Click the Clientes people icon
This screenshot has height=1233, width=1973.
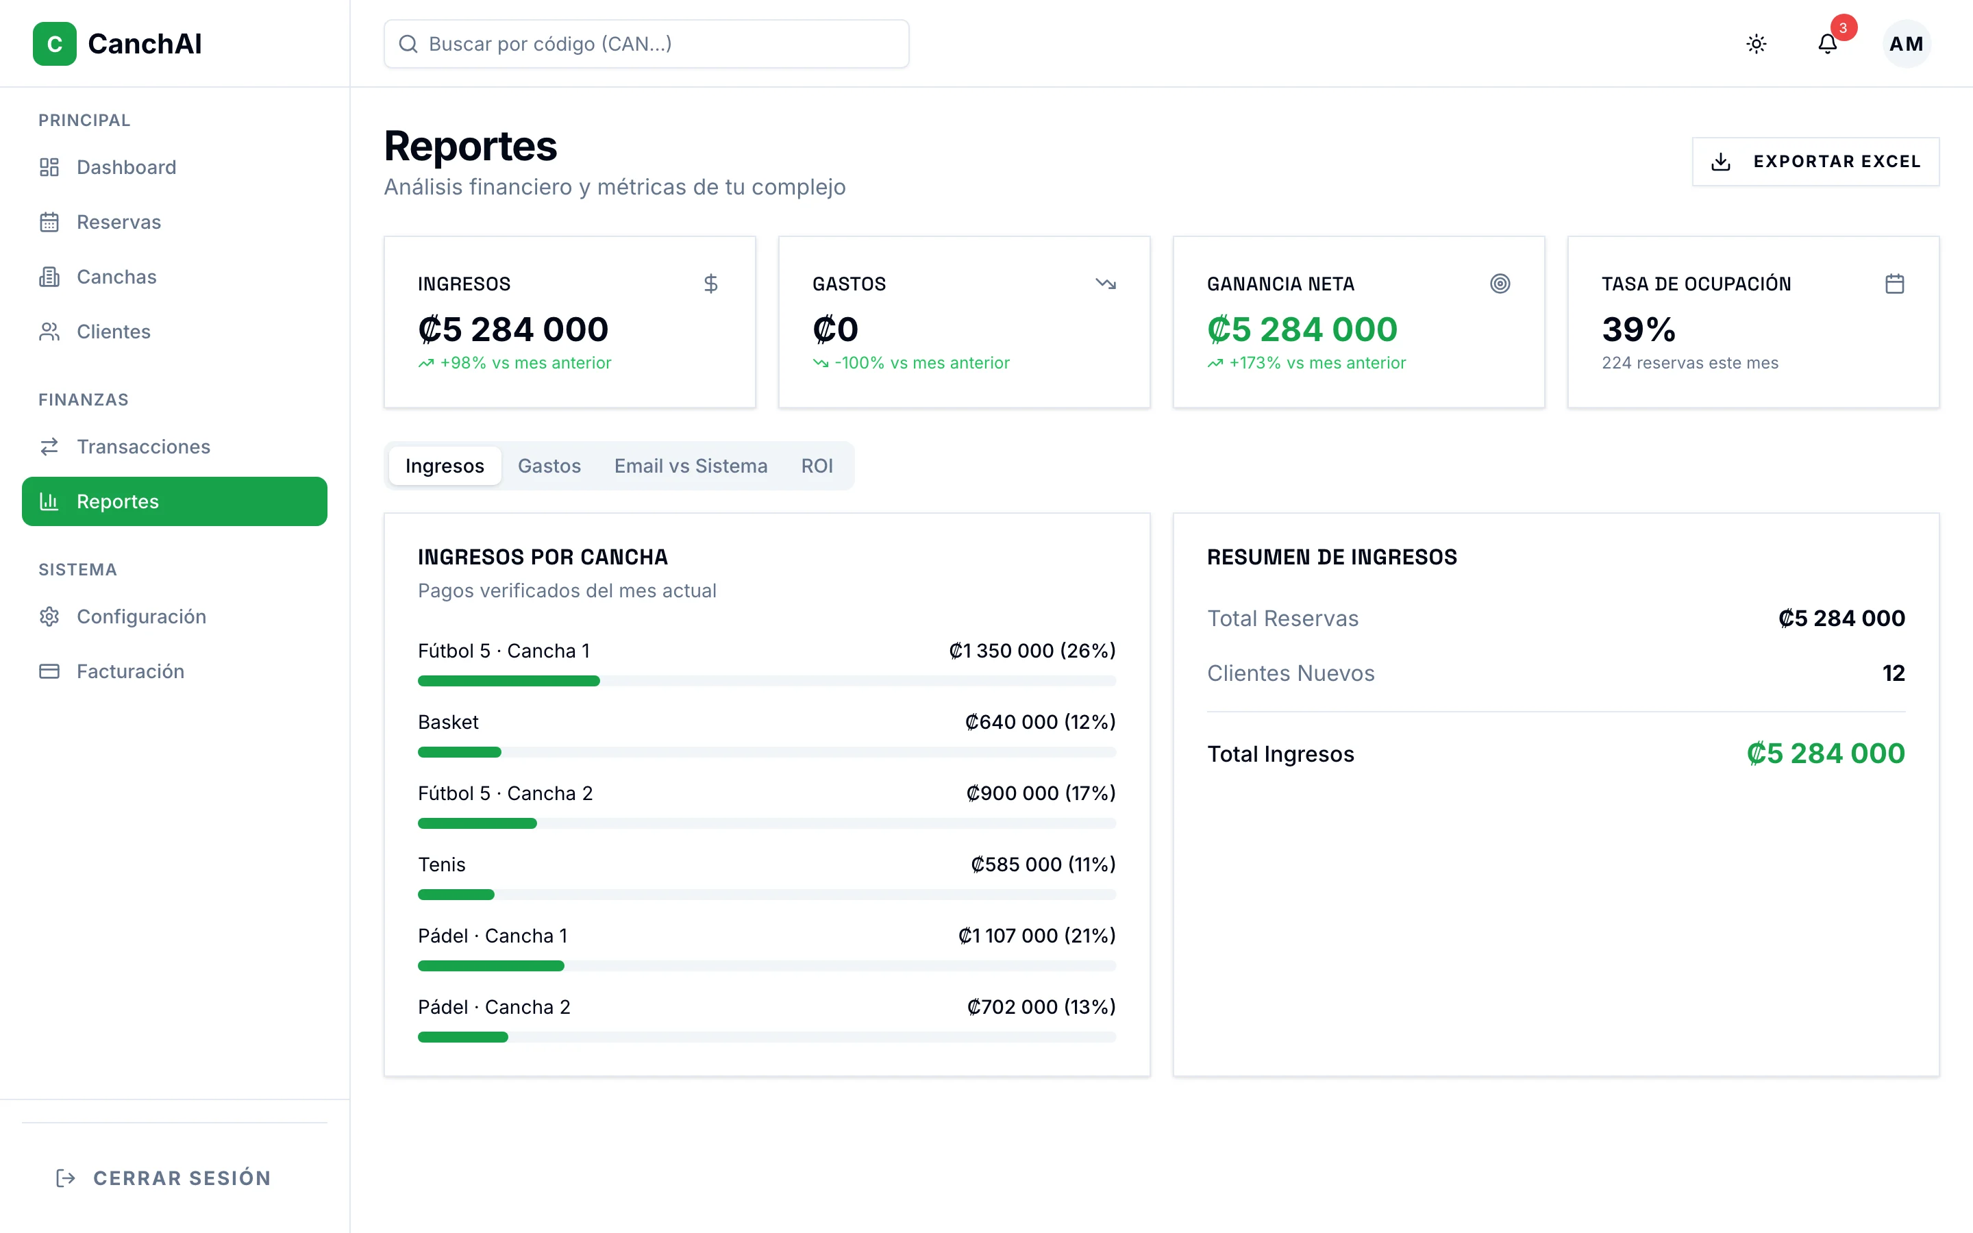pyautogui.click(x=49, y=331)
